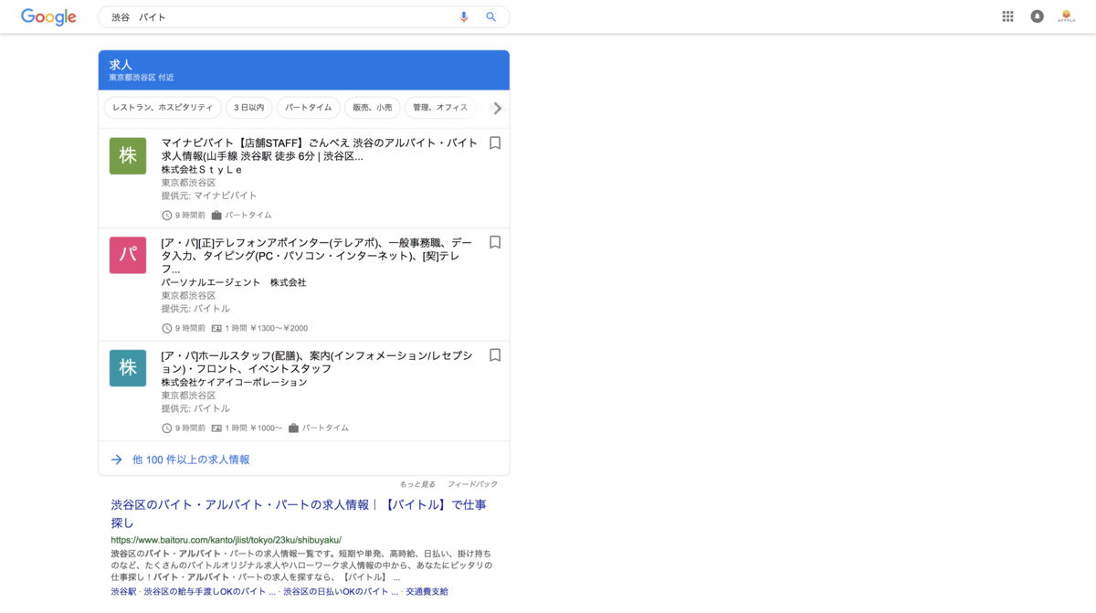The height and width of the screenshot is (613, 1096).
Task: Open 他 100 件以上の求人情報 link
Action: point(191,460)
